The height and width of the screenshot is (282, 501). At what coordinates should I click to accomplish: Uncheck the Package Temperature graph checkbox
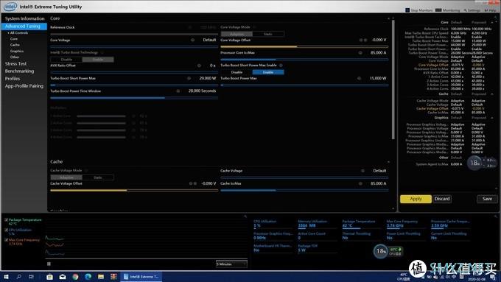(7, 219)
